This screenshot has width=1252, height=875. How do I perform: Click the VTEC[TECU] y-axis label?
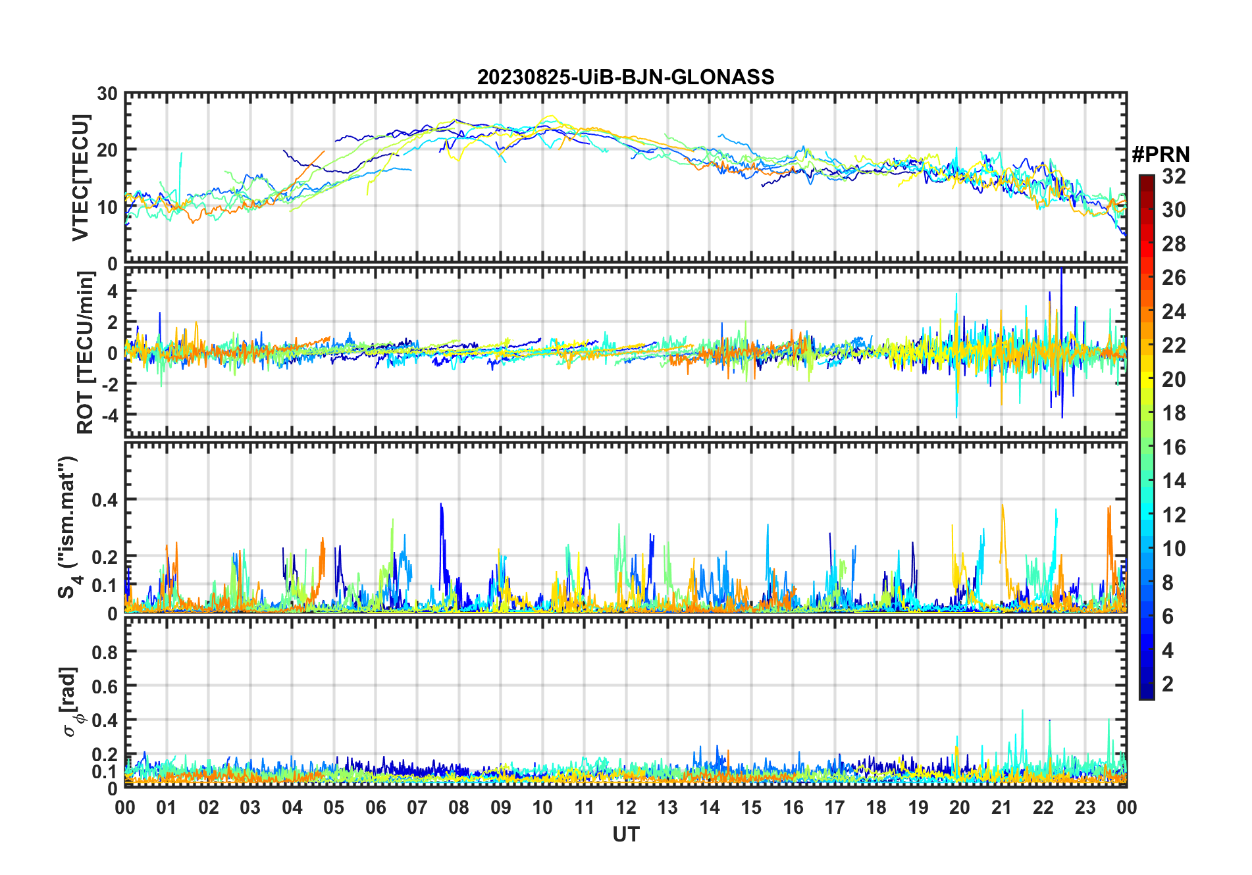click(x=80, y=178)
